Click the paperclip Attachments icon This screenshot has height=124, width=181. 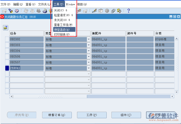click(113, 11)
